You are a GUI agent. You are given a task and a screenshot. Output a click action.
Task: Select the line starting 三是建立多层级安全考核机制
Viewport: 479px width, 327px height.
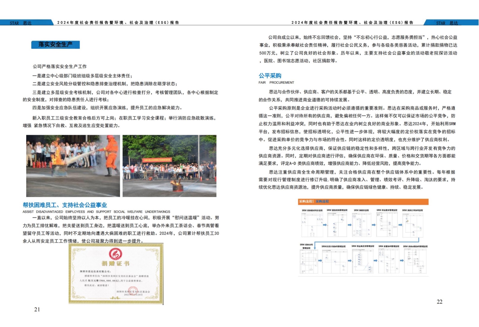pos(125,92)
